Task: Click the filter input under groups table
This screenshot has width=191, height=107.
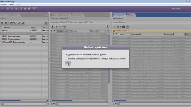Action: click(x=82, y=104)
